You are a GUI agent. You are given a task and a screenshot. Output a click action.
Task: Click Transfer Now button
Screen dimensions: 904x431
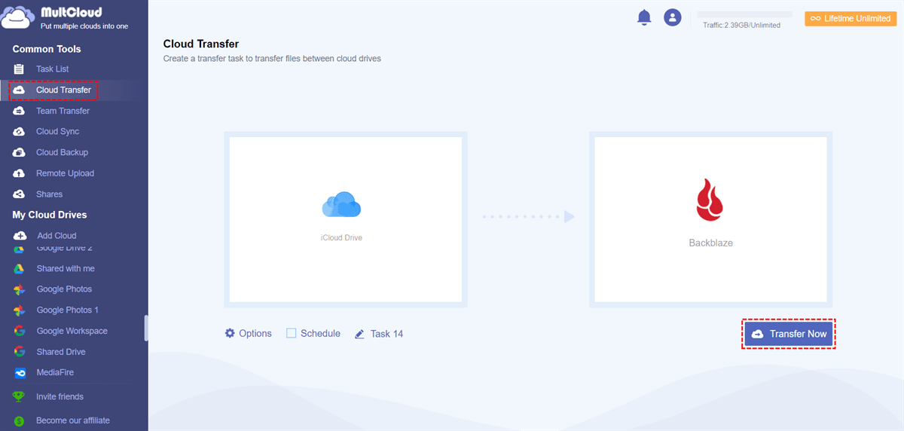pyautogui.click(x=789, y=334)
